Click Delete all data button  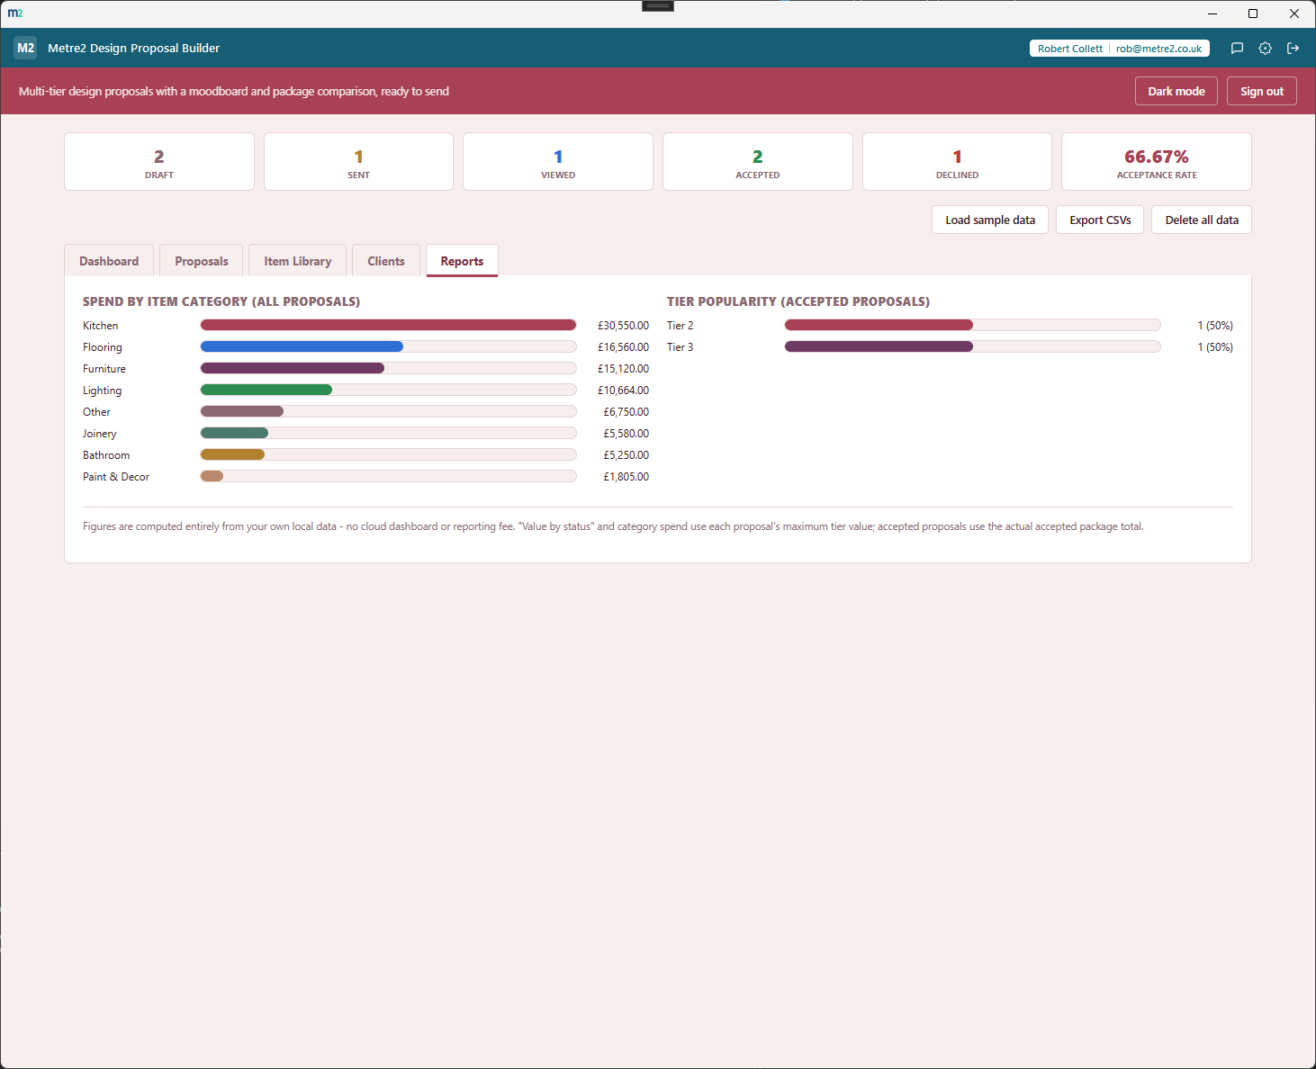click(1202, 220)
